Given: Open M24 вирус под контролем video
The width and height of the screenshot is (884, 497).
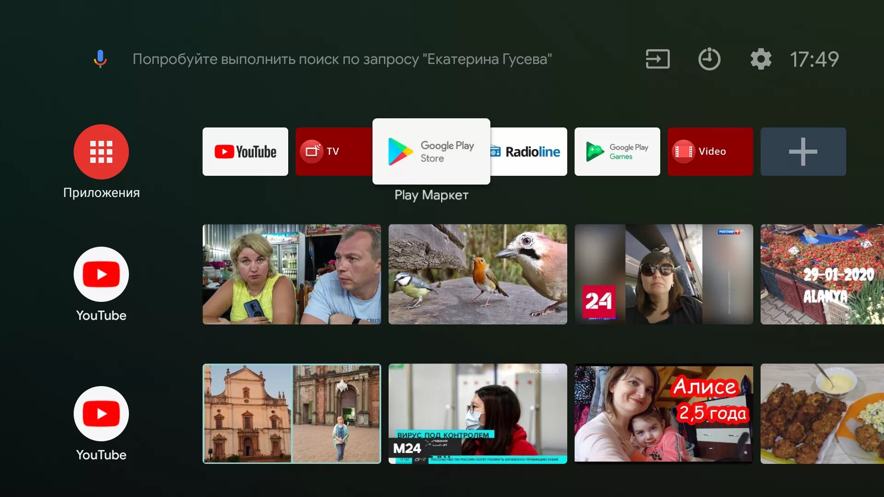Looking at the screenshot, I should tap(478, 415).
